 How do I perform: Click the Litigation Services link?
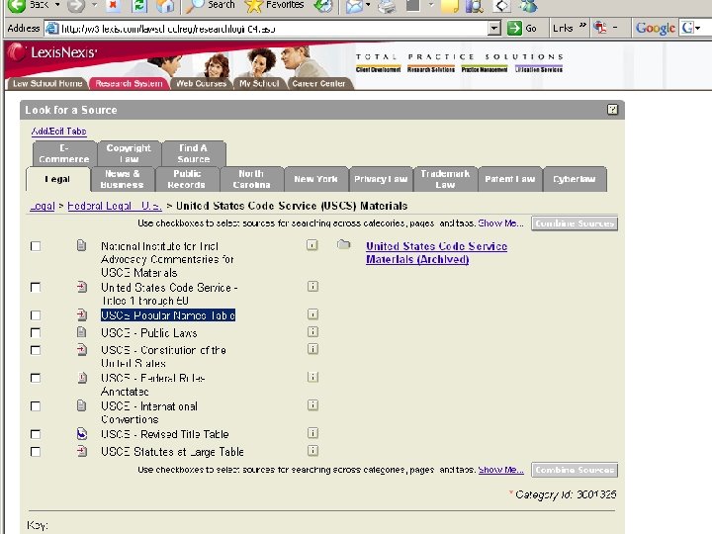click(x=539, y=69)
